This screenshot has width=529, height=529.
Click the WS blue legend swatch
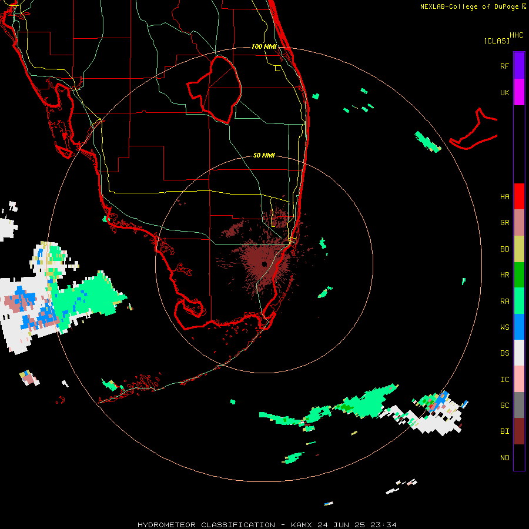click(x=519, y=327)
